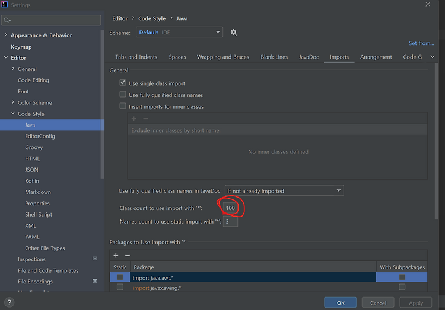Click the settings tree scrollbar
The height and width of the screenshot is (310, 445).
click(103, 104)
